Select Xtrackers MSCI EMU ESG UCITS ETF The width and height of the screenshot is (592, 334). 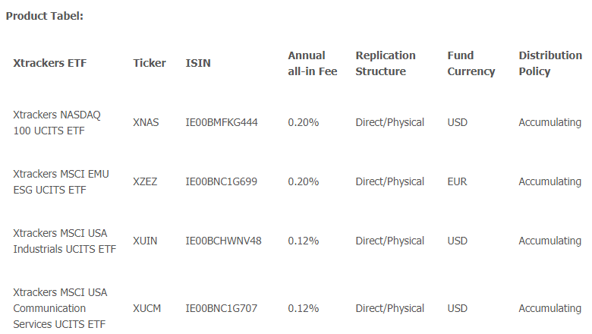click(61, 182)
